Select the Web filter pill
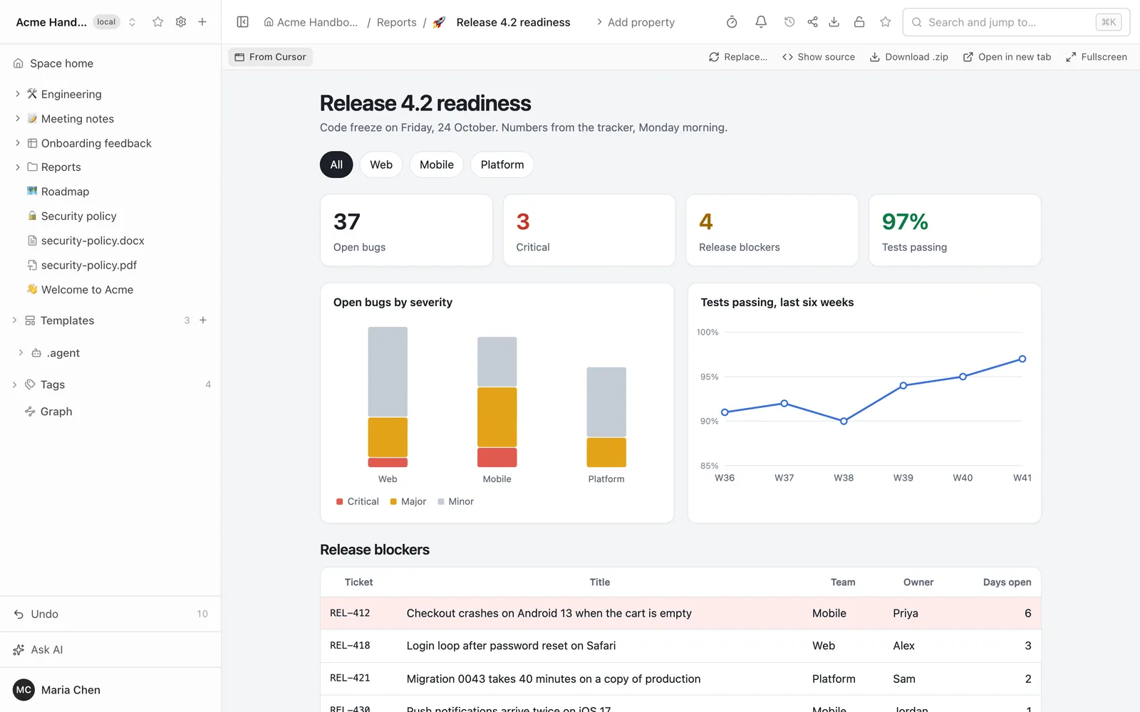The width and height of the screenshot is (1140, 712). (x=381, y=164)
